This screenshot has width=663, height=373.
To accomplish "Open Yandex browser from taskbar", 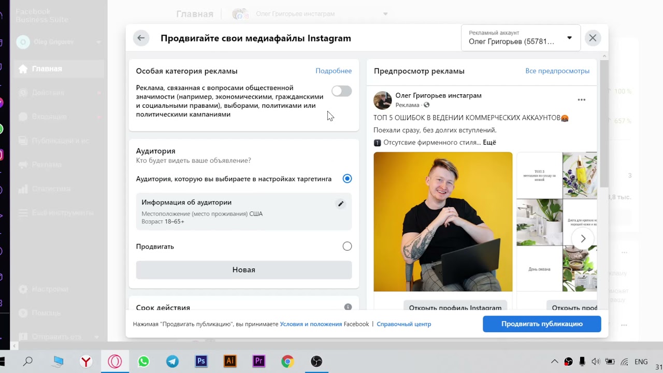I will pyautogui.click(x=86, y=362).
